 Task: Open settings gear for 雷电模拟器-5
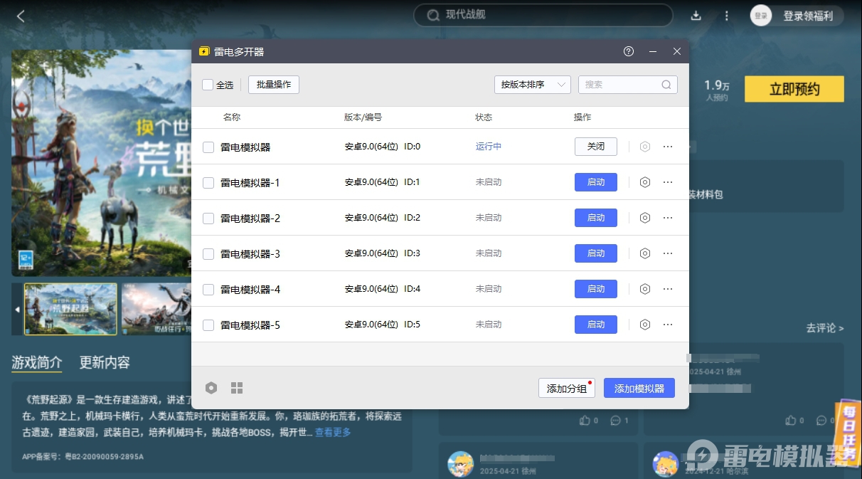(644, 325)
